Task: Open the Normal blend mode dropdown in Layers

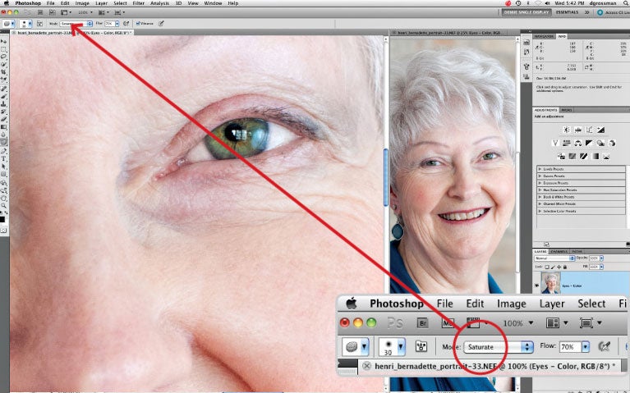Action: pos(554,258)
